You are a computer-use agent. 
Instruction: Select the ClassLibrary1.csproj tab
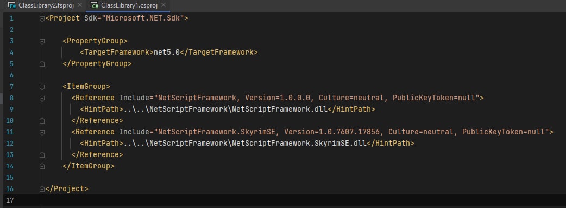click(x=129, y=5)
